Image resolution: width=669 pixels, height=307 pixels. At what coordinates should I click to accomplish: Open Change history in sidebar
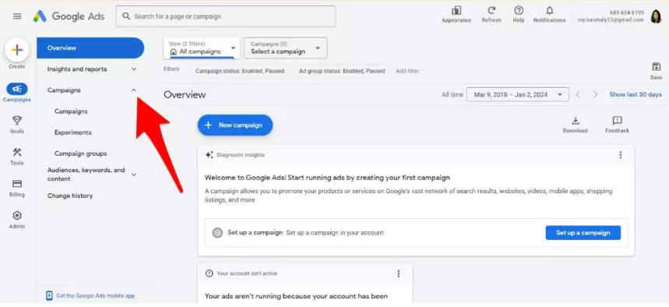click(70, 196)
